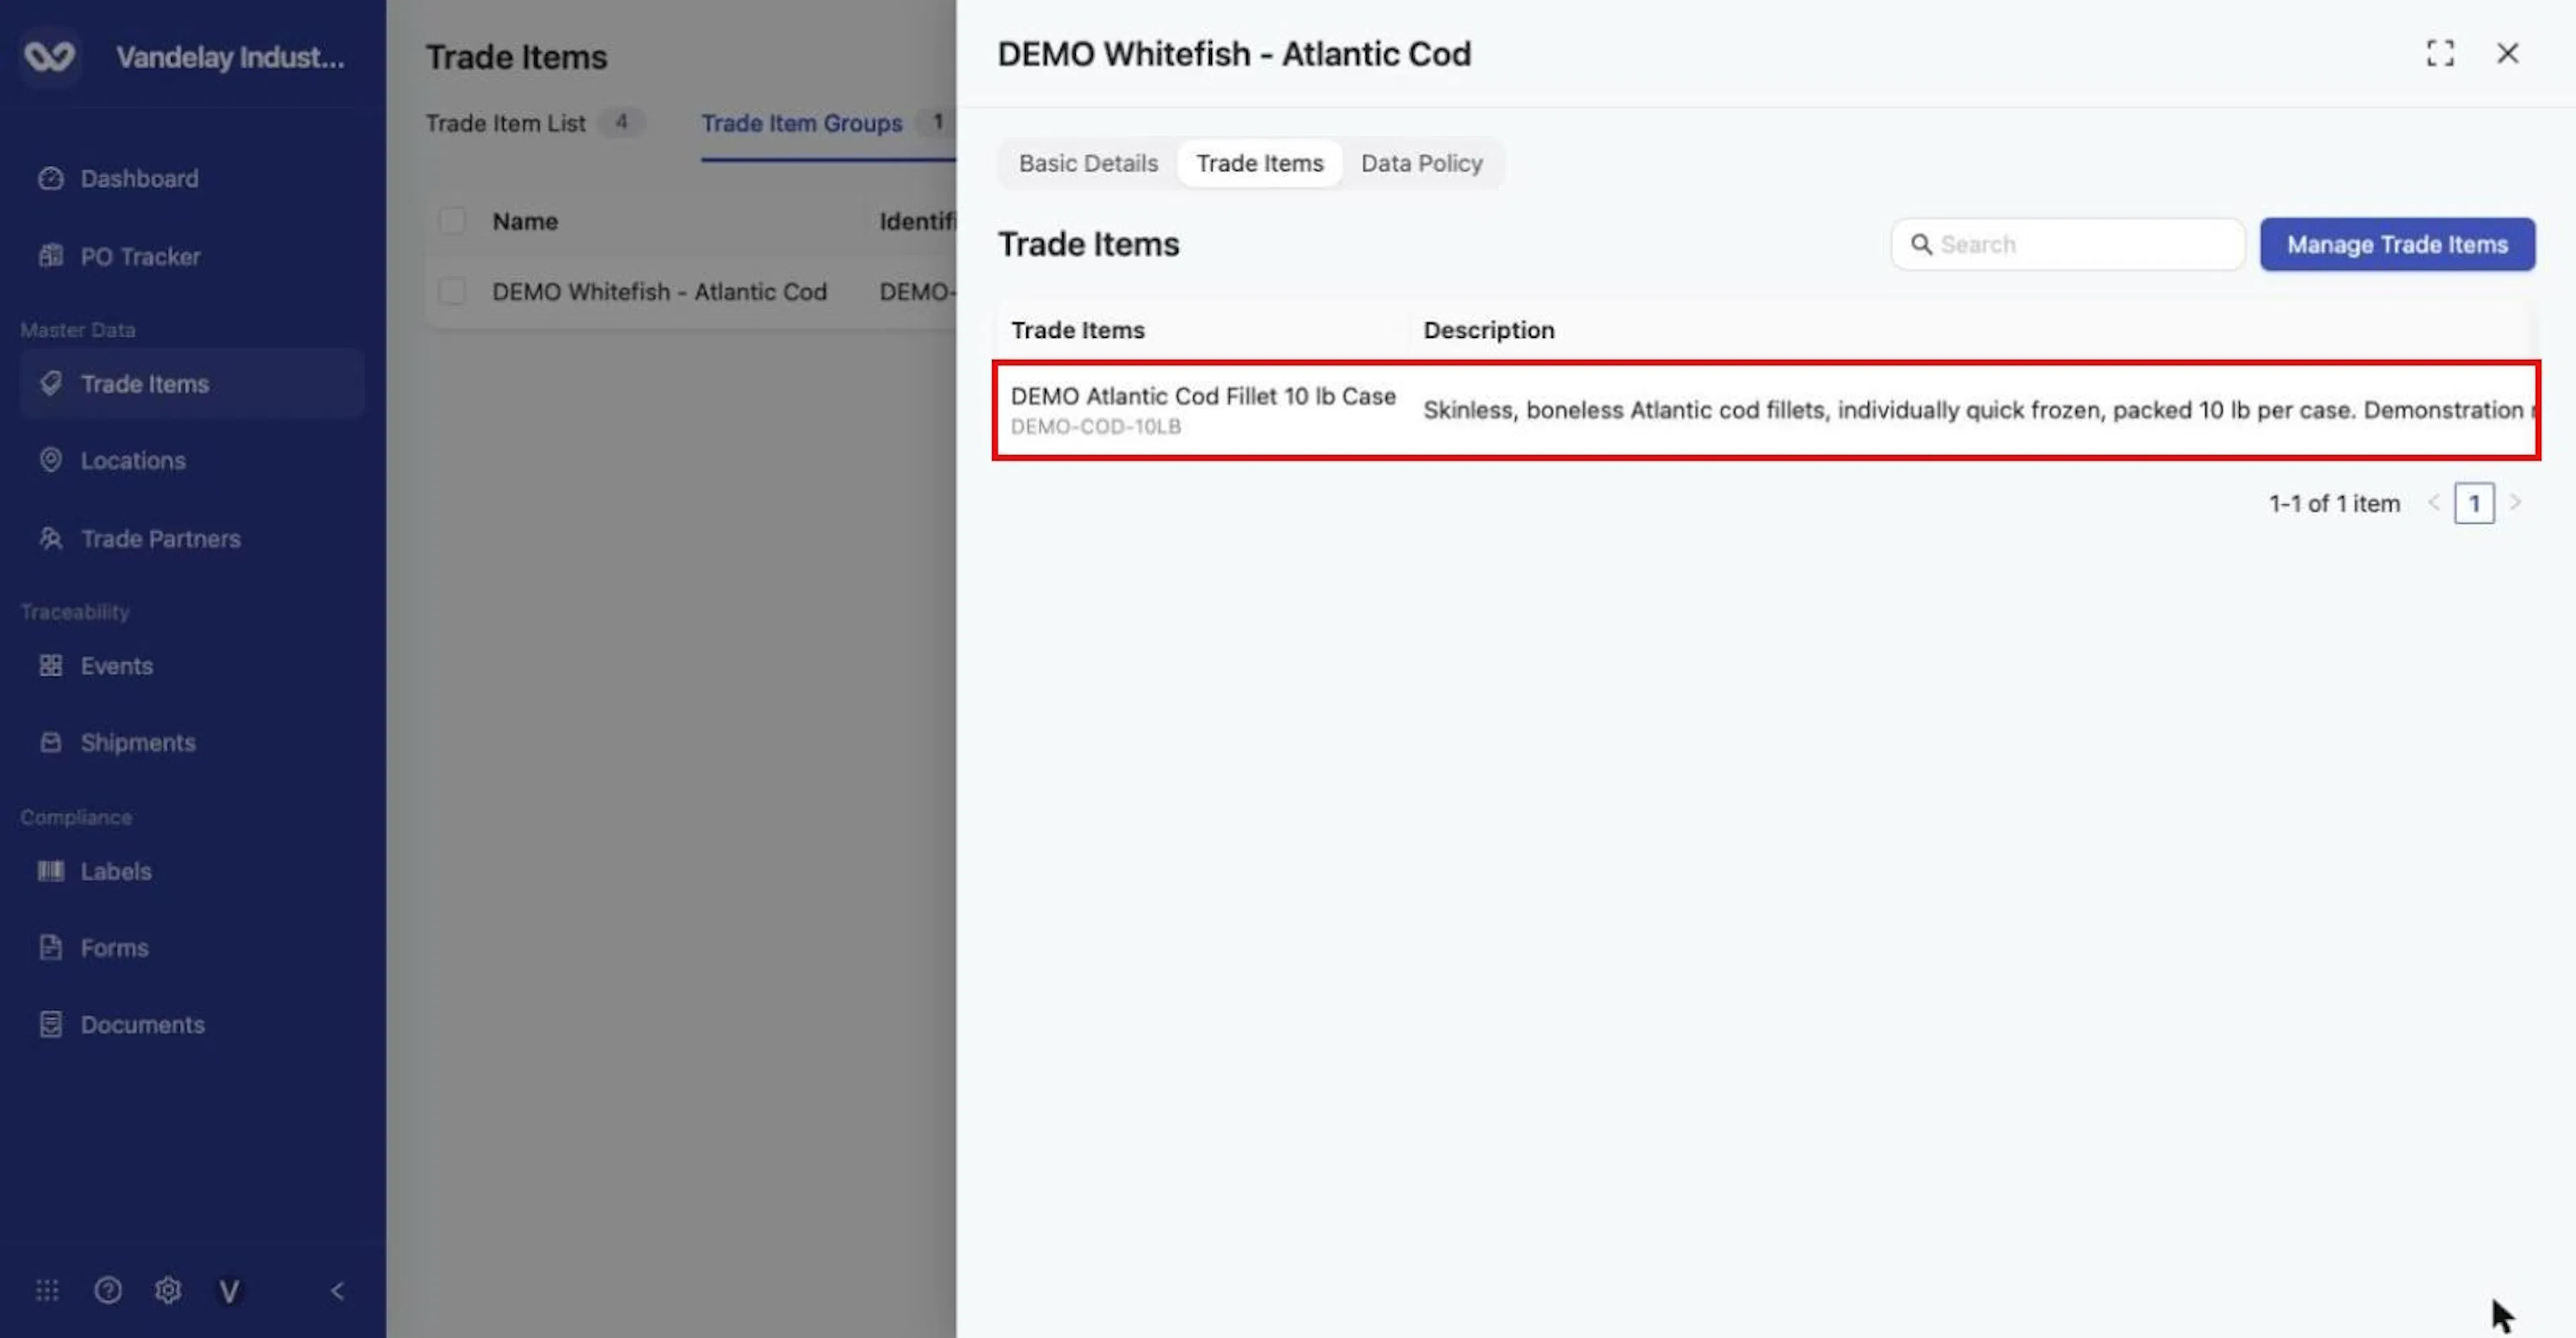Toggle the select-all checkbox in Name header

click(452, 221)
